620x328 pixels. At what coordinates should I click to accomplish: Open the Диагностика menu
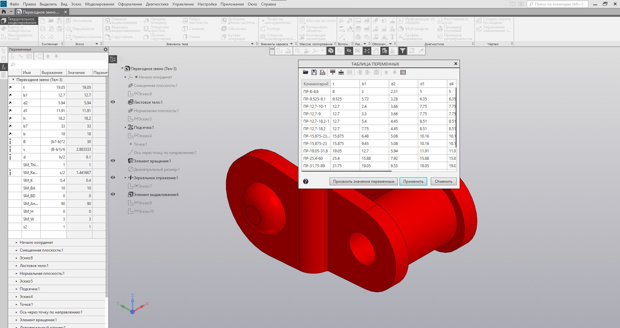[157, 4]
